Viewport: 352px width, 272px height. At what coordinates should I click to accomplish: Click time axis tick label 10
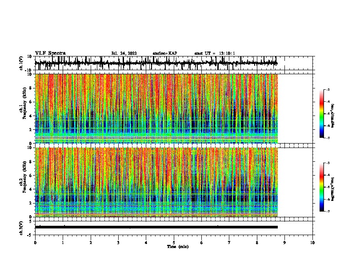click(x=312, y=243)
